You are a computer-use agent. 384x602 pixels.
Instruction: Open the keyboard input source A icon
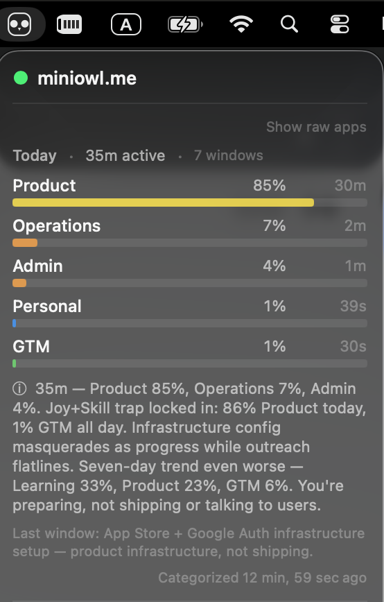click(x=126, y=24)
